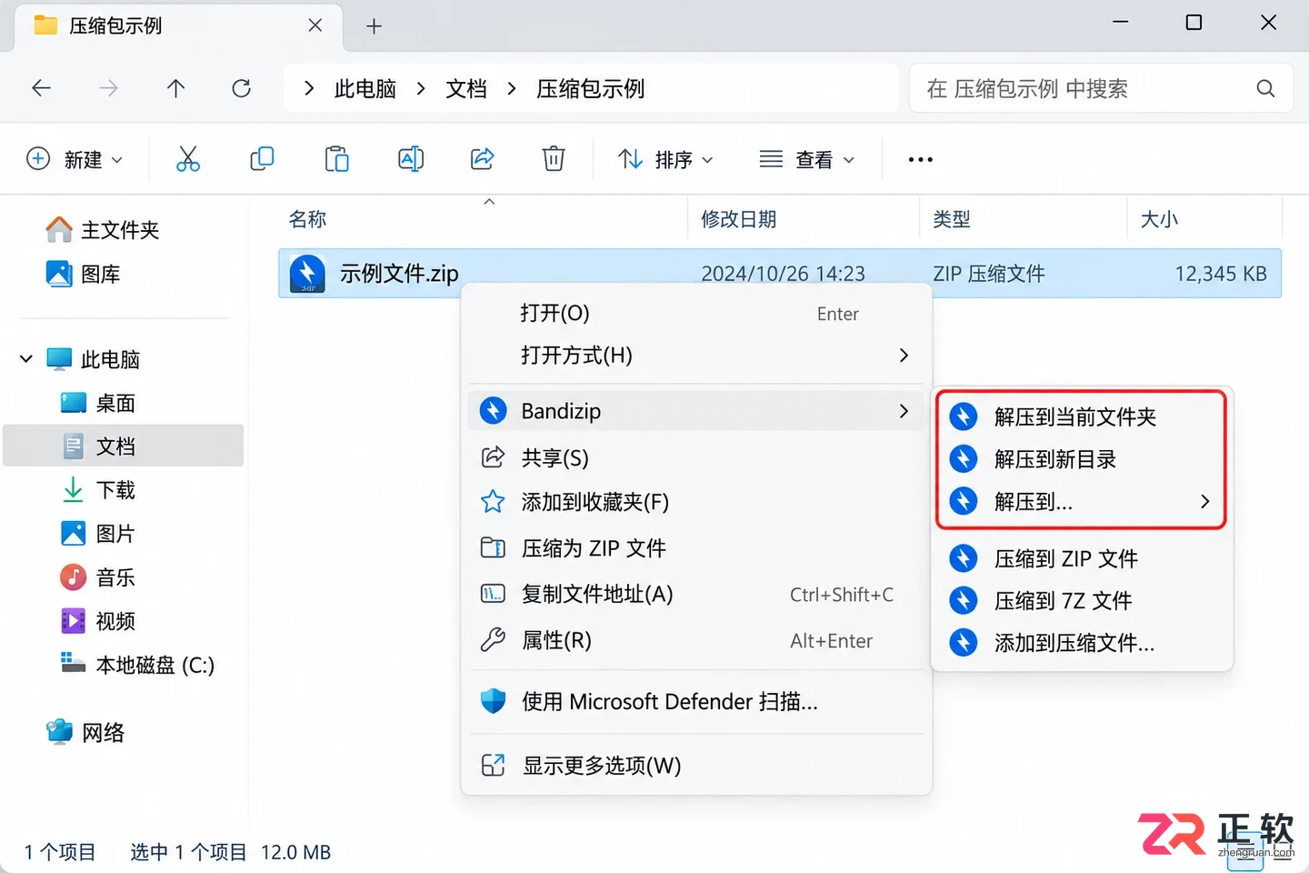Expand the 解压到... submenu arrow
Screen dimensions: 1309x873
point(1204,501)
